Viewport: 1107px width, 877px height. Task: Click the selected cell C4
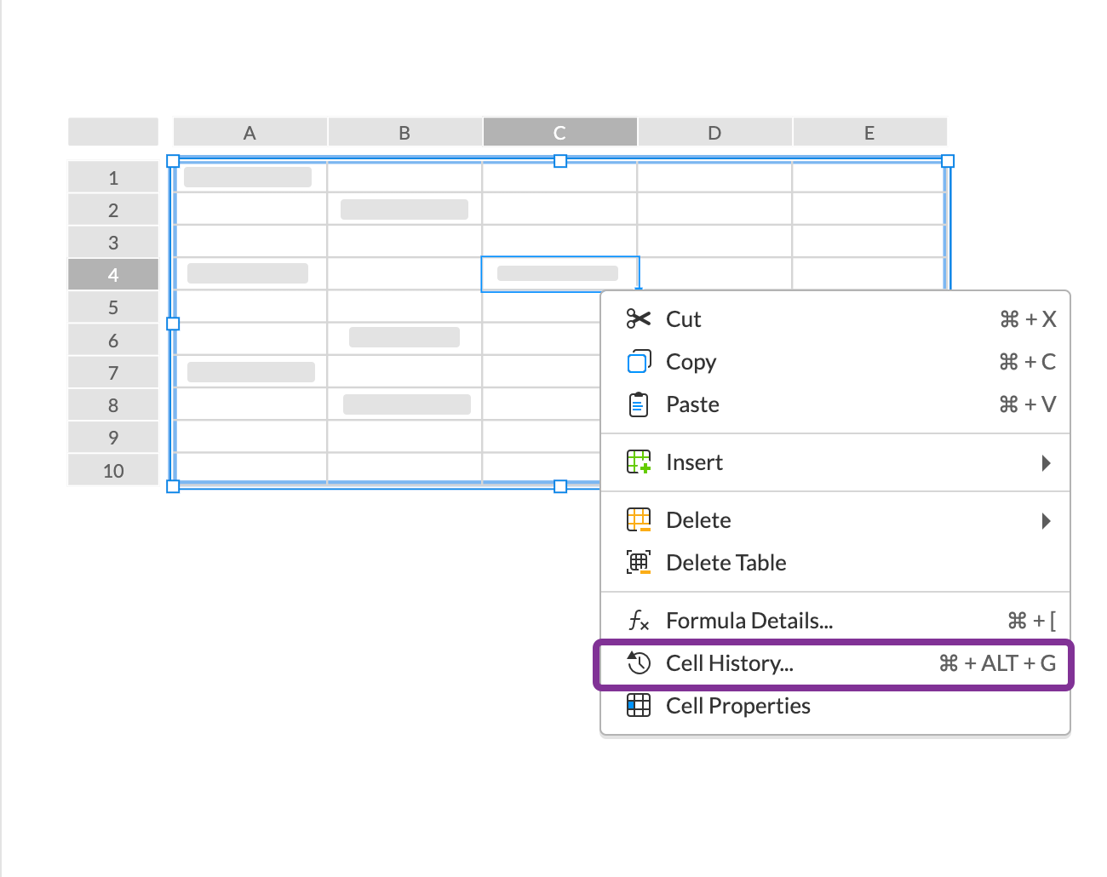559,273
